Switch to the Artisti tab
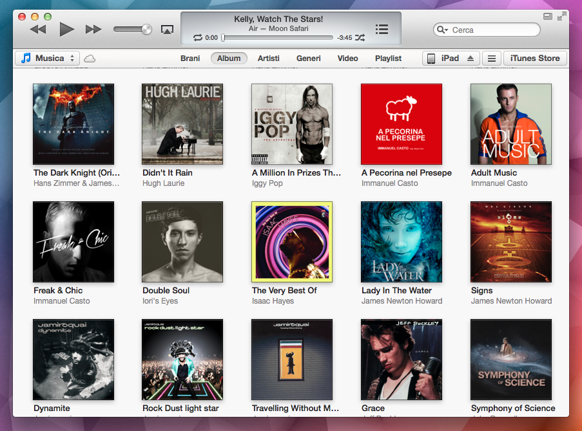The width and height of the screenshot is (582, 431). (x=268, y=58)
